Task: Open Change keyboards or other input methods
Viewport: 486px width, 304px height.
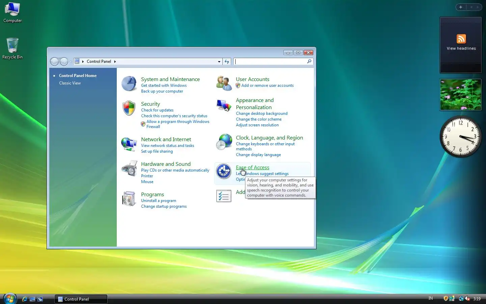Action: point(265,146)
